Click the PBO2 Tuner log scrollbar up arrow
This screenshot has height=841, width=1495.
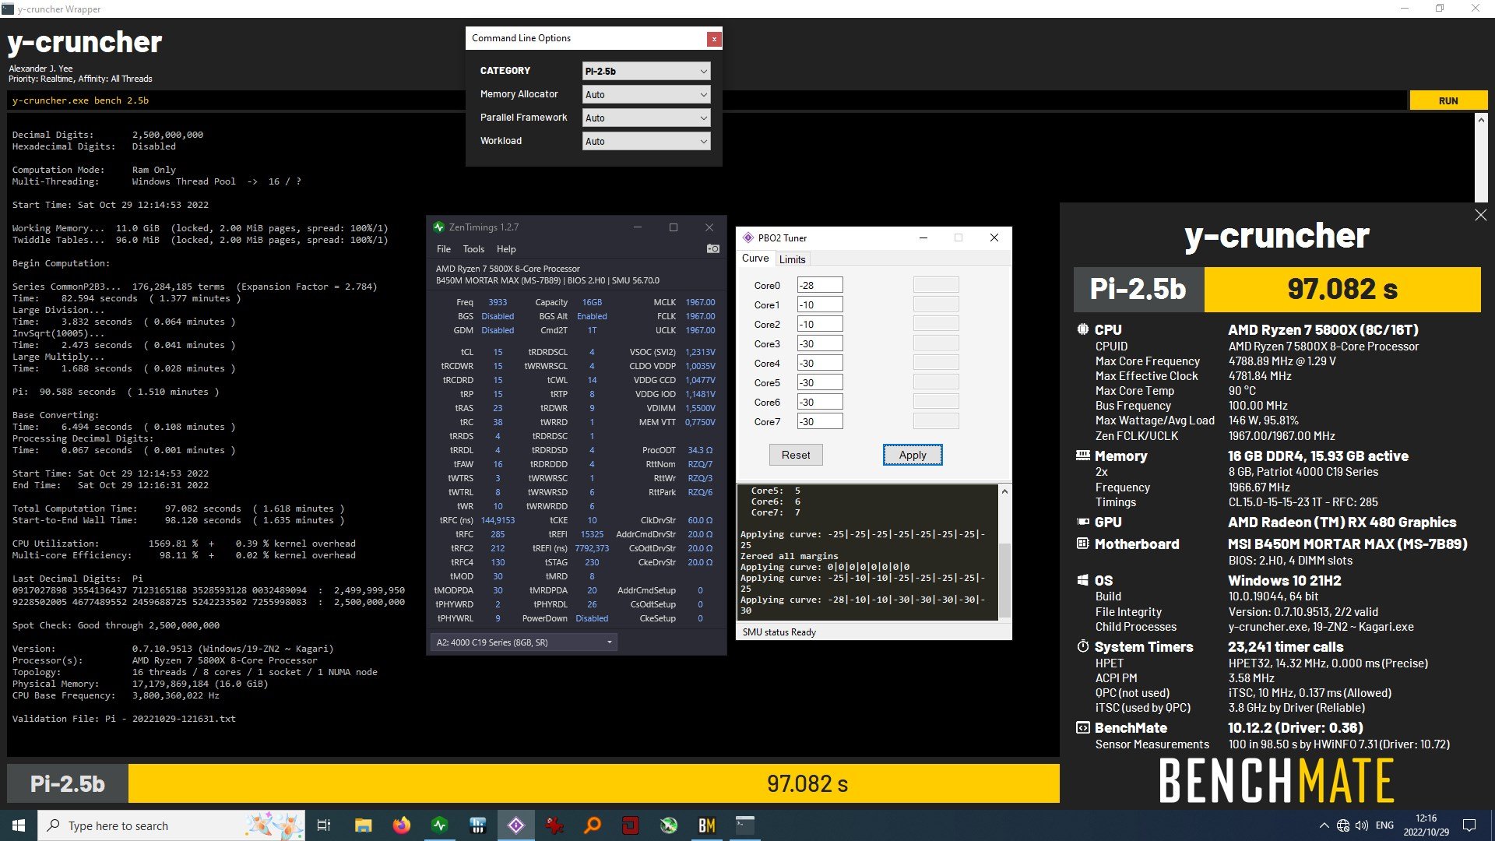(x=1004, y=491)
